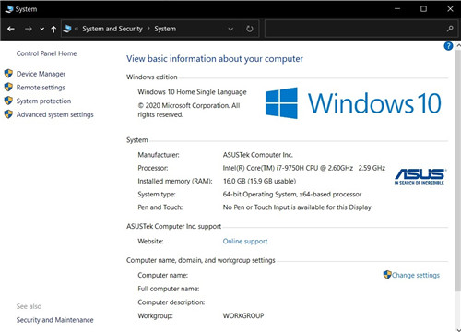Open recent locations dropdown arrow
Image resolution: width=461 pixels, height=332 pixels.
point(42,29)
